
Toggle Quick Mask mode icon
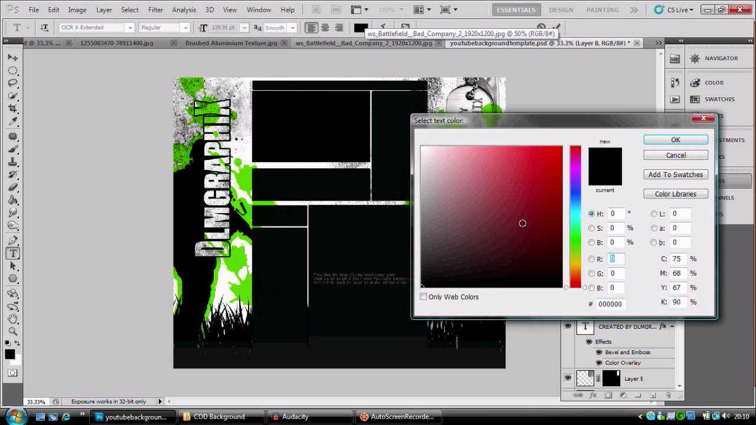click(12, 373)
